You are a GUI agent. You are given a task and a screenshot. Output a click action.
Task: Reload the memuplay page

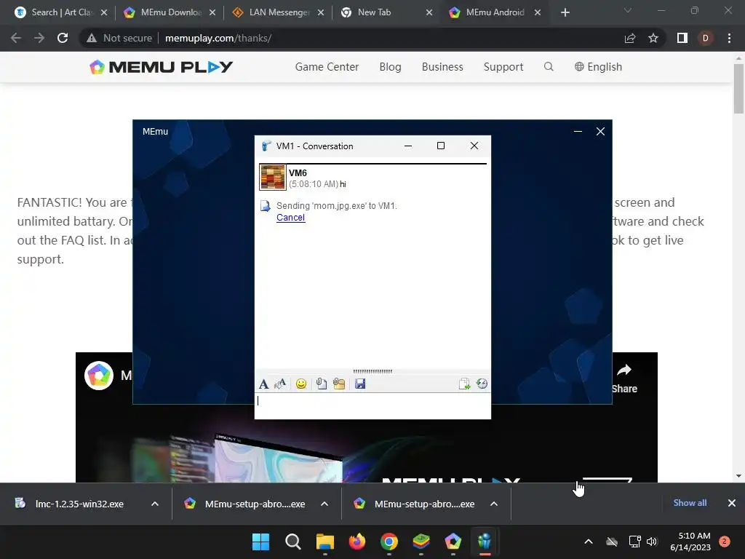pyautogui.click(x=63, y=38)
